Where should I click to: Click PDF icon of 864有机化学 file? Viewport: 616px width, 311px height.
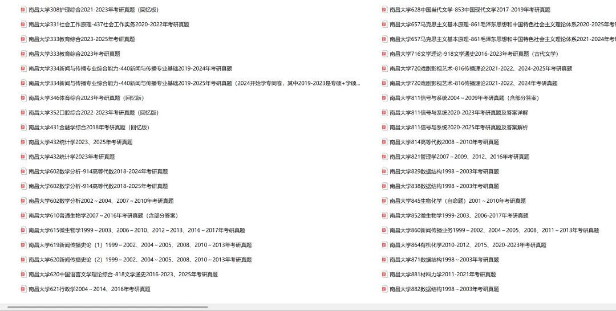click(385, 245)
